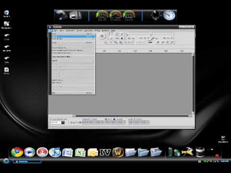Select the Envelope tool
The image size is (231, 173).
pos(117,34)
